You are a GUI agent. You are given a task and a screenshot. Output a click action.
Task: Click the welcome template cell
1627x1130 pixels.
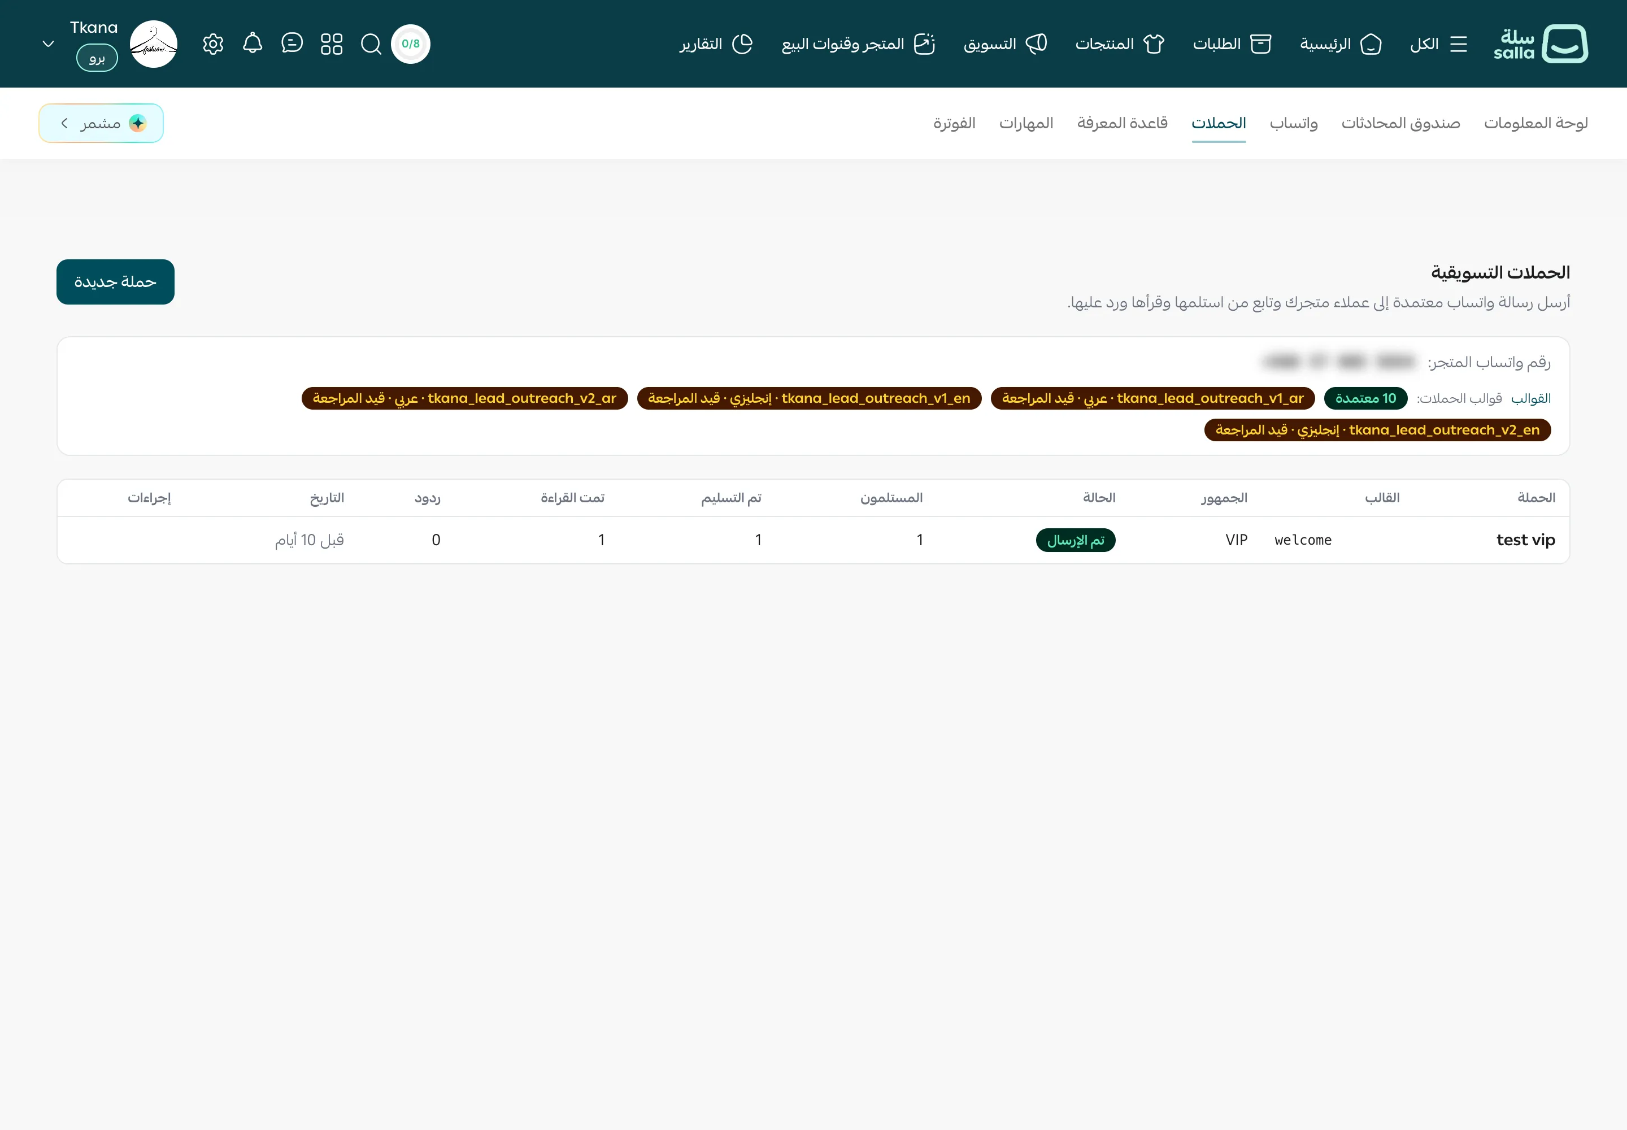[x=1303, y=540]
